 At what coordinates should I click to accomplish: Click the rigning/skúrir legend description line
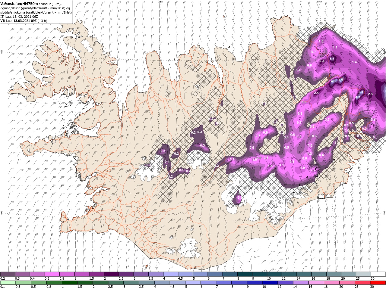[35, 8]
